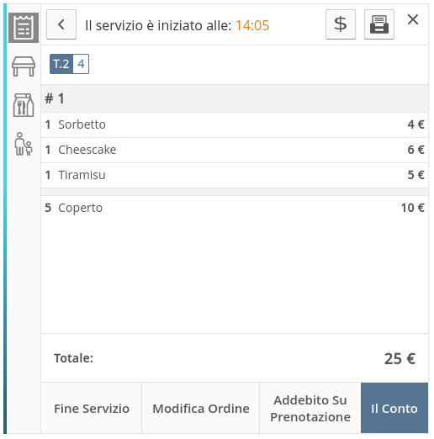Viewport: 434px width, 439px height.
Task: Open Il Conto bill button
Action: tap(394, 408)
